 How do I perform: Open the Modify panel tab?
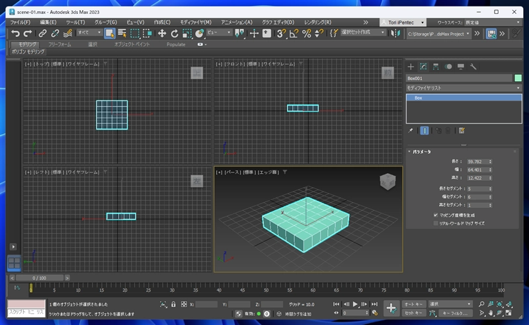(423, 67)
